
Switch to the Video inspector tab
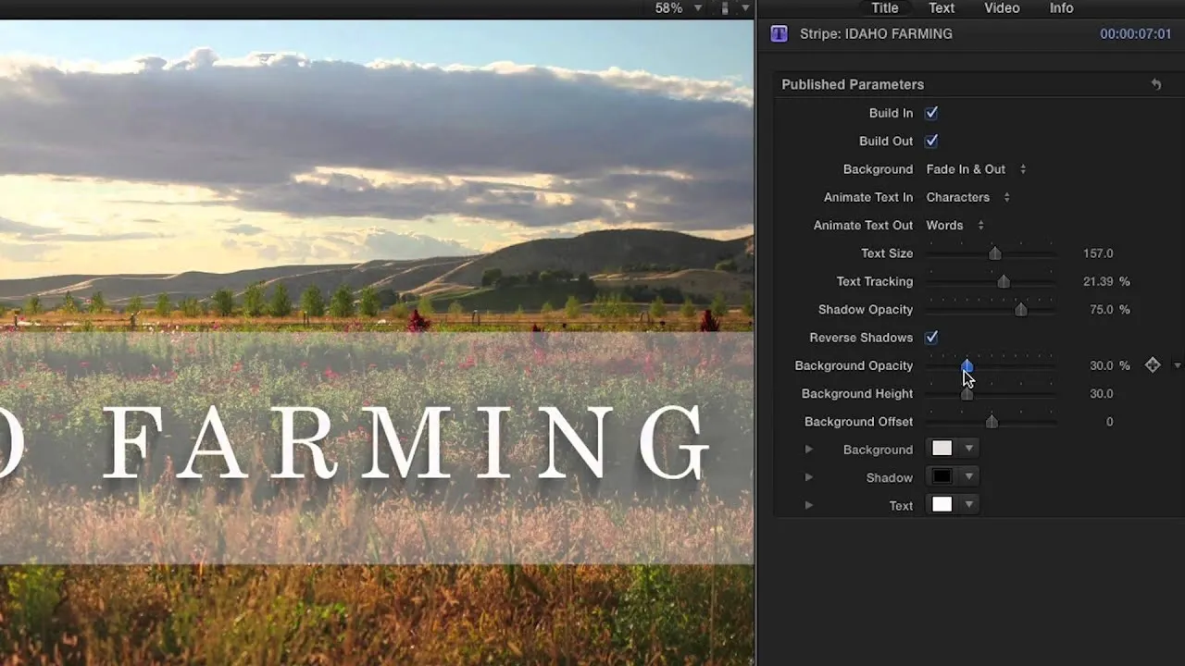coord(1002,8)
